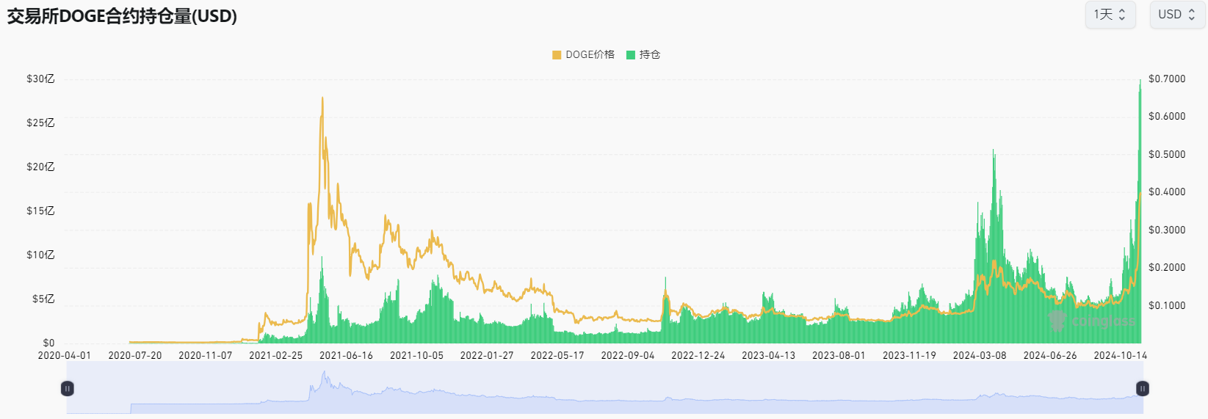
Task: Click the $0.5000 right axis label
Action: pos(1167,154)
